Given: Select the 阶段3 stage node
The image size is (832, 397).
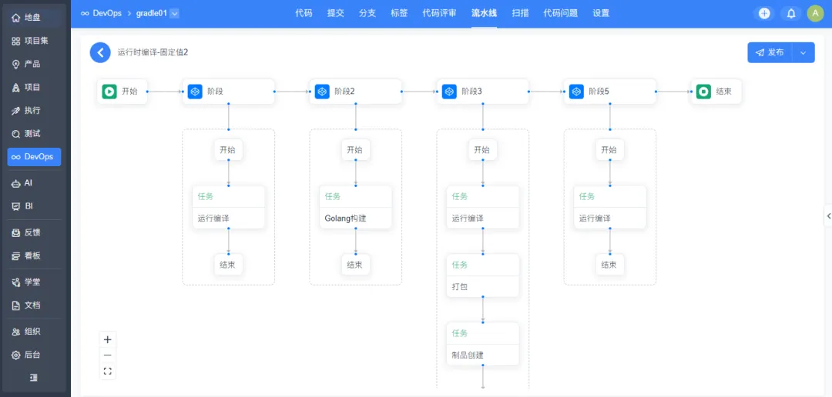Looking at the screenshot, I should [x=482, y=91].
